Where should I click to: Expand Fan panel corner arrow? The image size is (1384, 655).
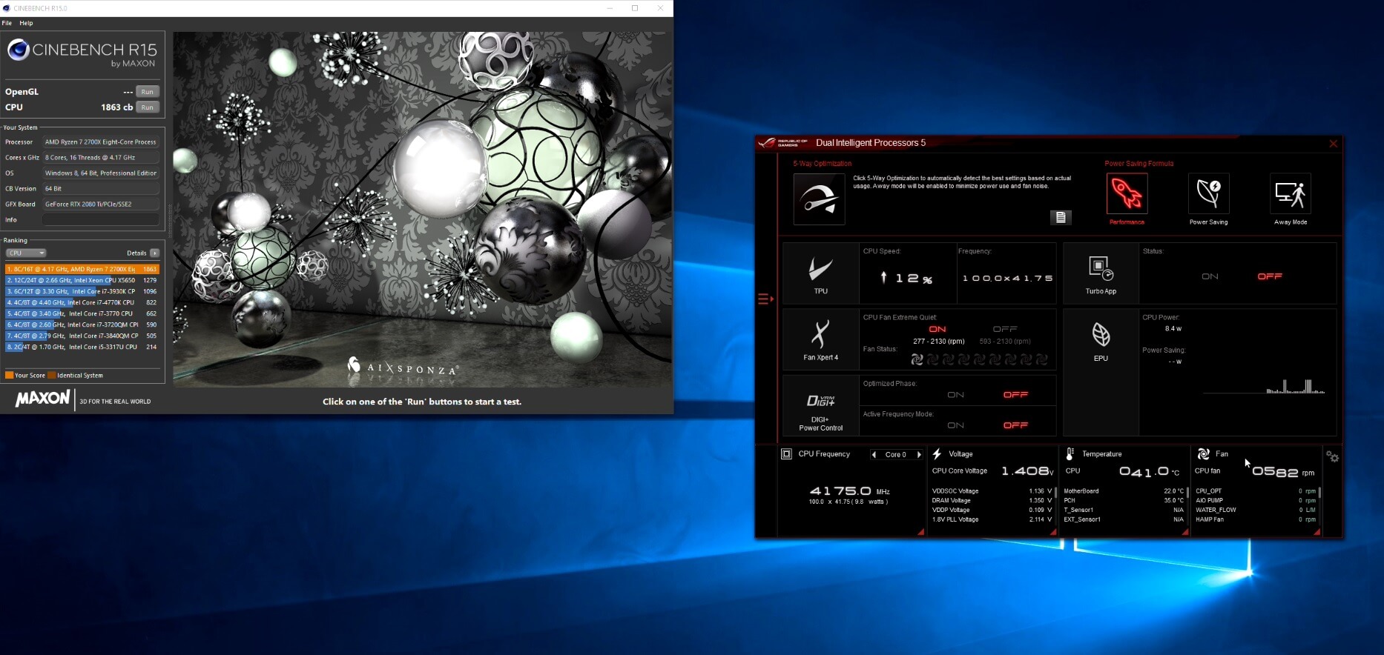[x=1317, y=532]
